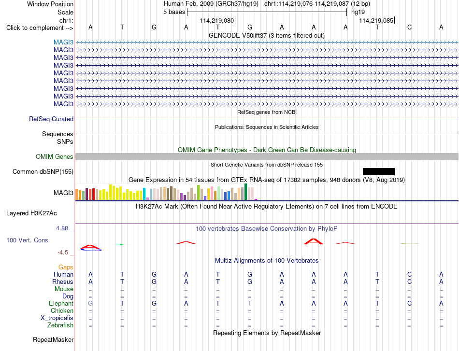Open 'Short Genetic Variants from dbSNP release 155' heading

267,165
